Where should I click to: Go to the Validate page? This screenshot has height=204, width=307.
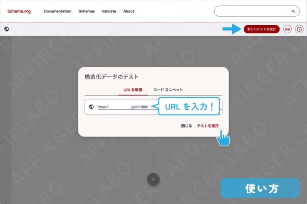[x=109, y=11]
